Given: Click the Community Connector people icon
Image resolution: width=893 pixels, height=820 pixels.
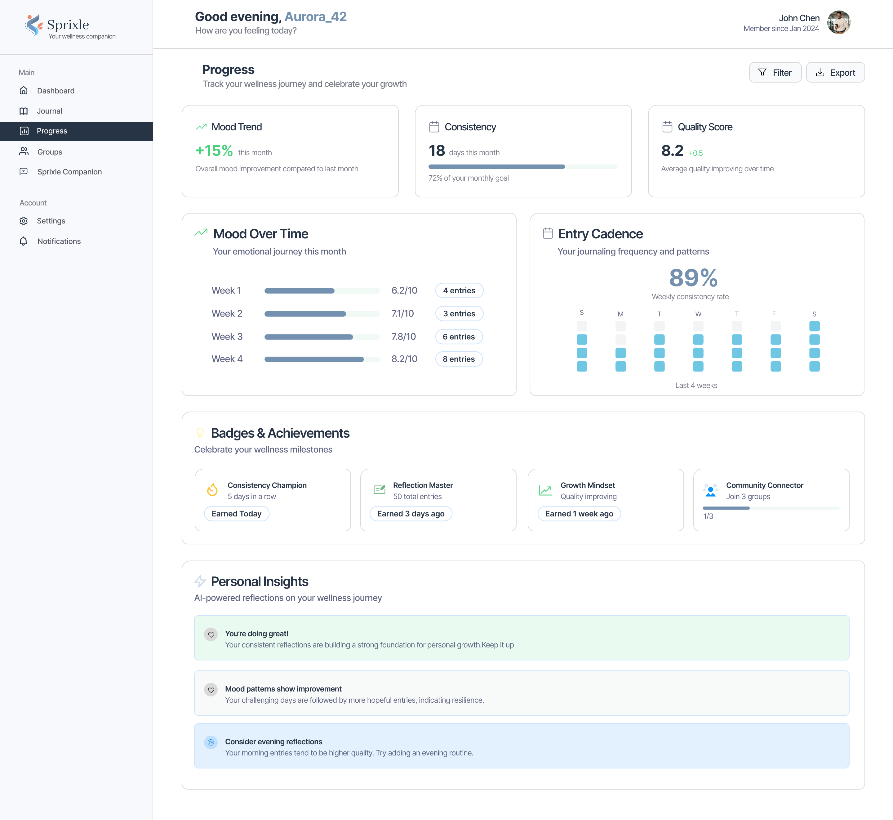Looking at the screenshot, I should (x=710, y=490).
